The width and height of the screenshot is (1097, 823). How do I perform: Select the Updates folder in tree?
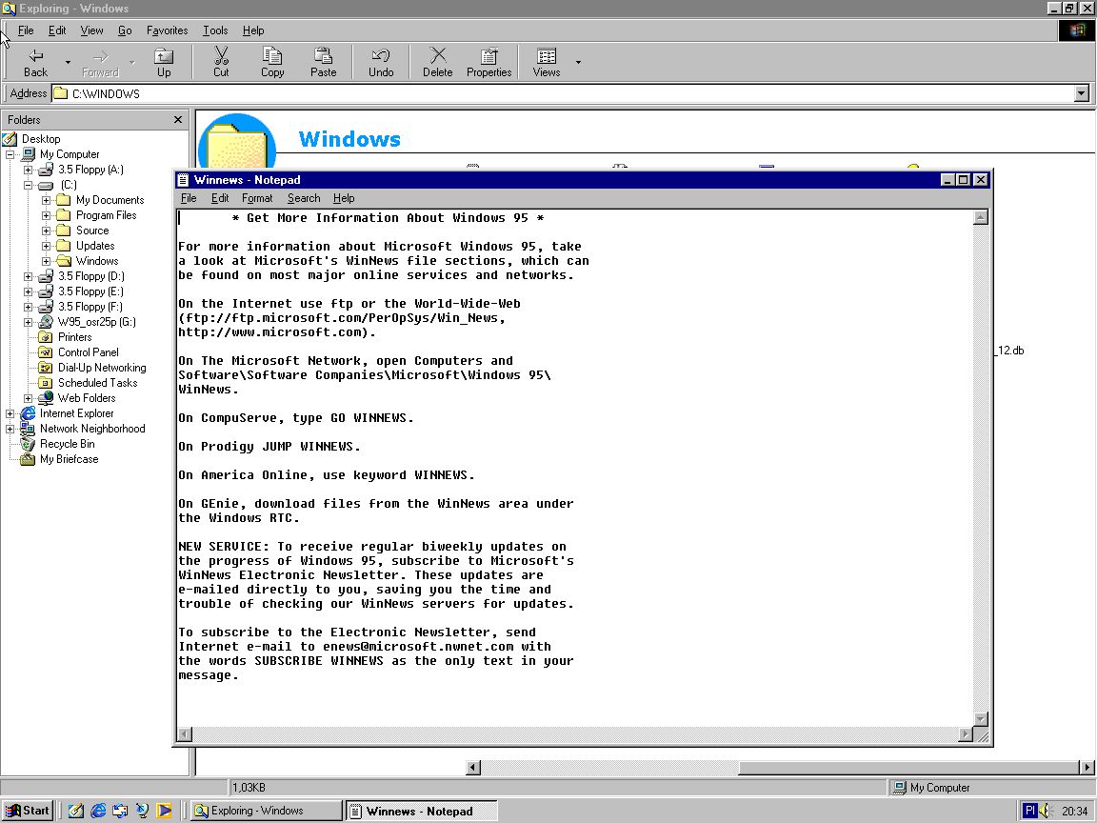coord(95,246)
